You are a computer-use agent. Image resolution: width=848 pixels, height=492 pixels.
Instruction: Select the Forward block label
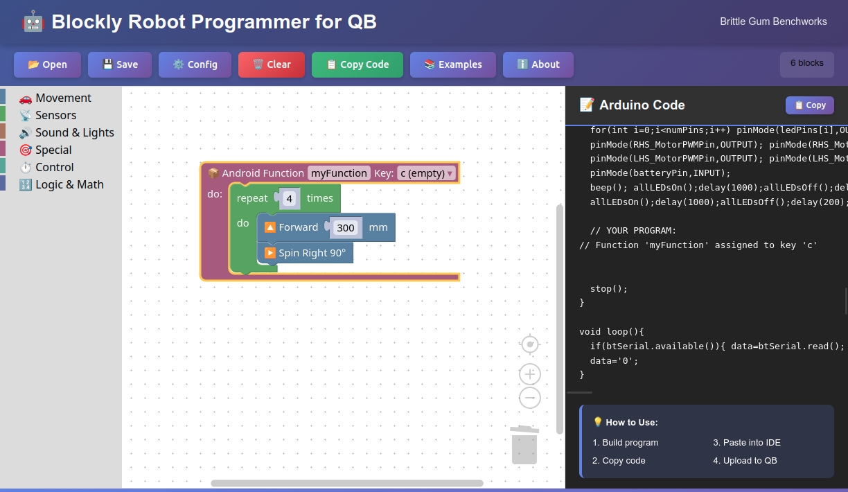coord(299,227)
